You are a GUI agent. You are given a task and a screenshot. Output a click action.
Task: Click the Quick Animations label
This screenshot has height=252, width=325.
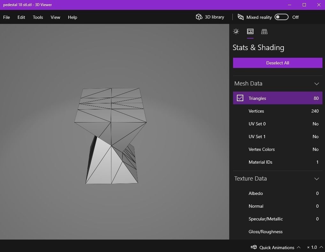[277, 248]
